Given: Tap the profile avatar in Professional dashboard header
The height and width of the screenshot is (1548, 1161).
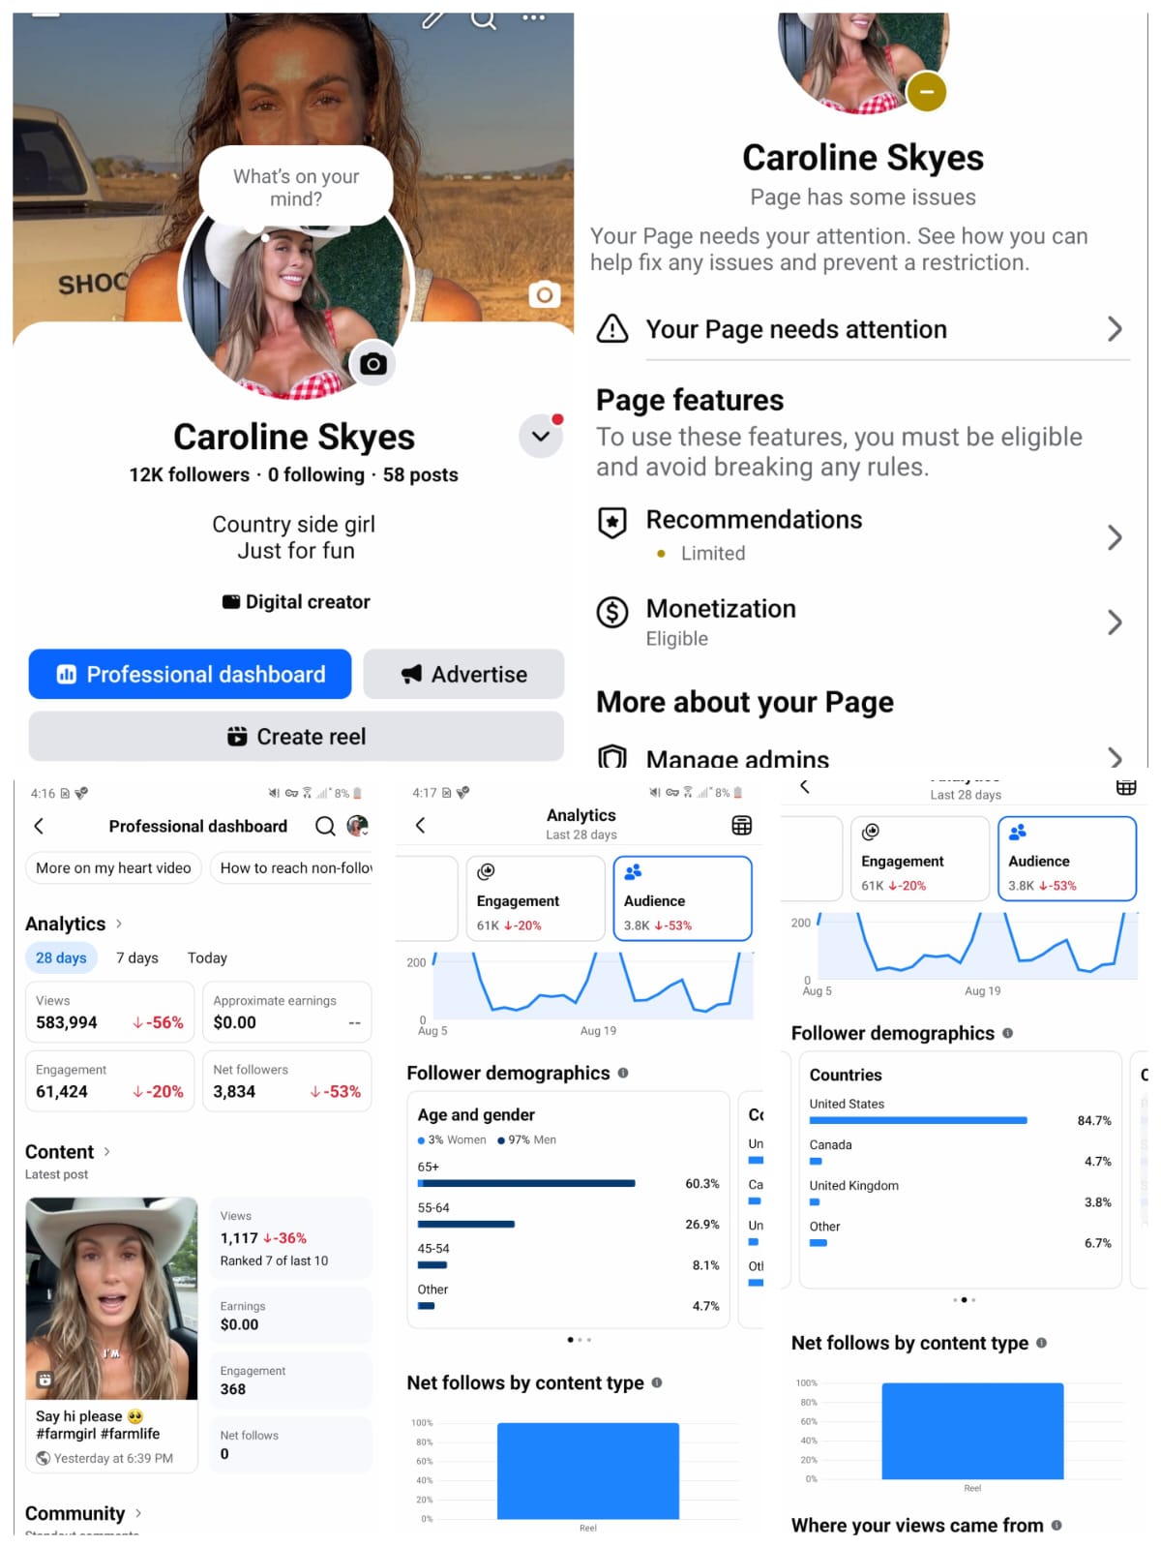Looking at the screenshot, I should click(x=358, y=826).
